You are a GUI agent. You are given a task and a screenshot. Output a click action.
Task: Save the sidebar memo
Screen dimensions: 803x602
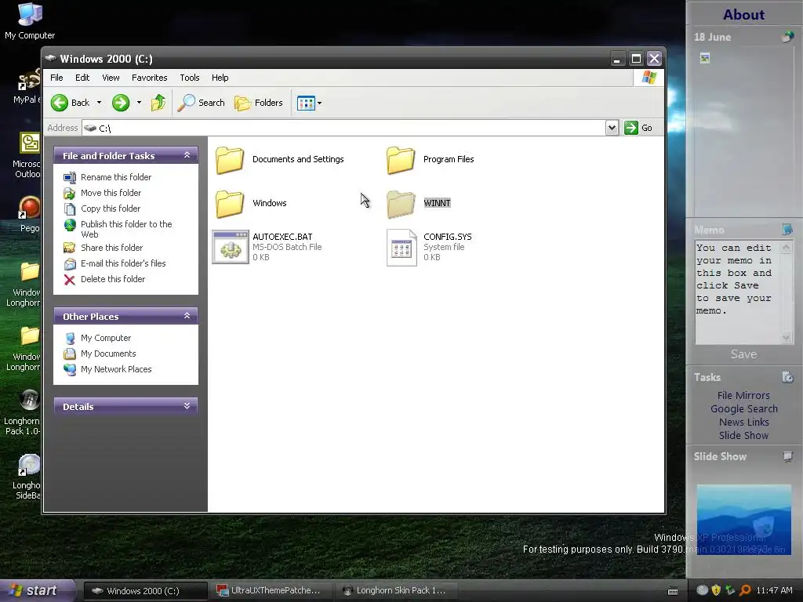click(x=743, y=354)
